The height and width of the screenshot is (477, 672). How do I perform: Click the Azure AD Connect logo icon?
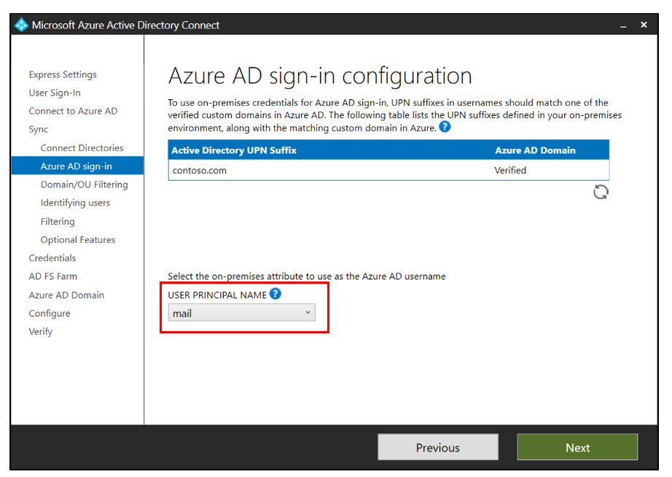click(x=21, y=26)
